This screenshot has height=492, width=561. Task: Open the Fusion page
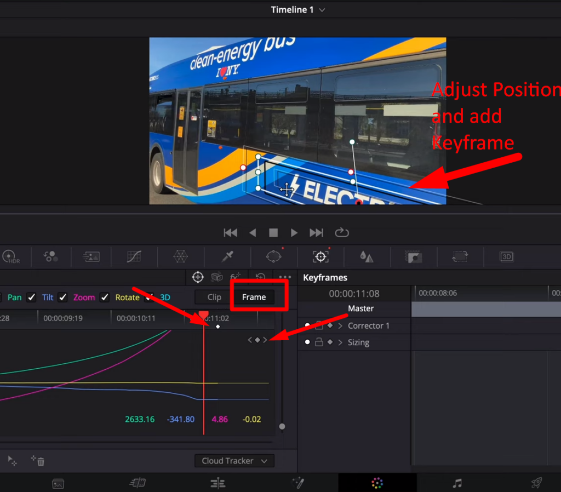pos(298,483)
